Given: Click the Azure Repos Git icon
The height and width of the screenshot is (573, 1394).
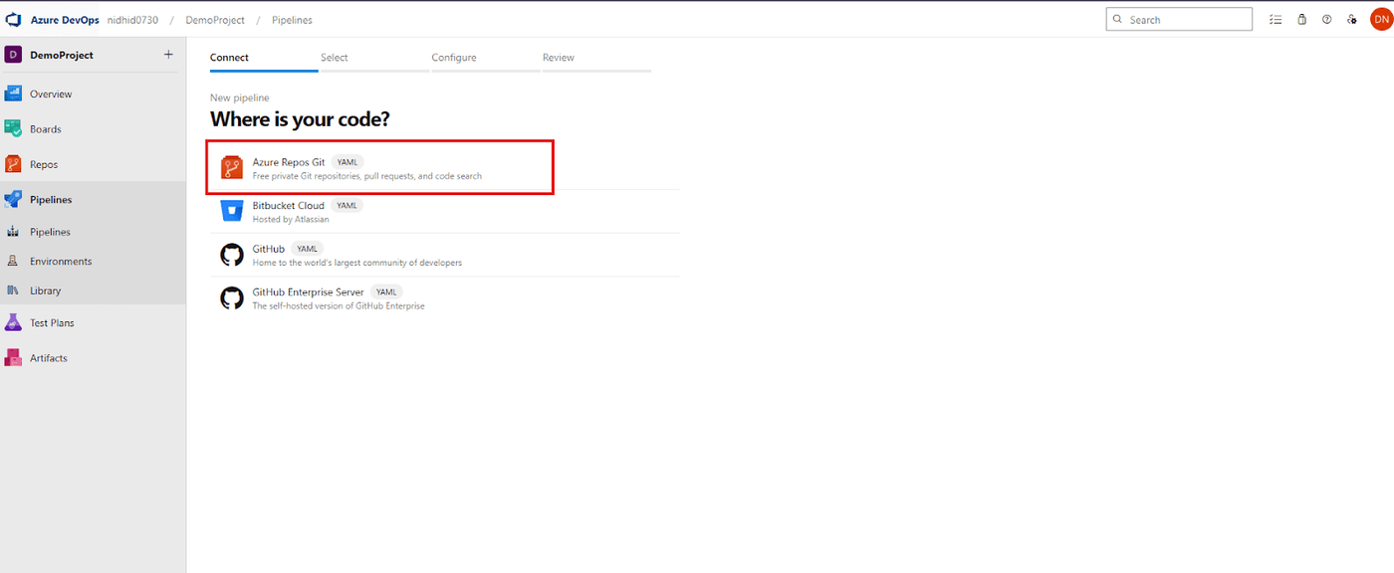Looking at the screenshot, I should click(x=232, y=168).
